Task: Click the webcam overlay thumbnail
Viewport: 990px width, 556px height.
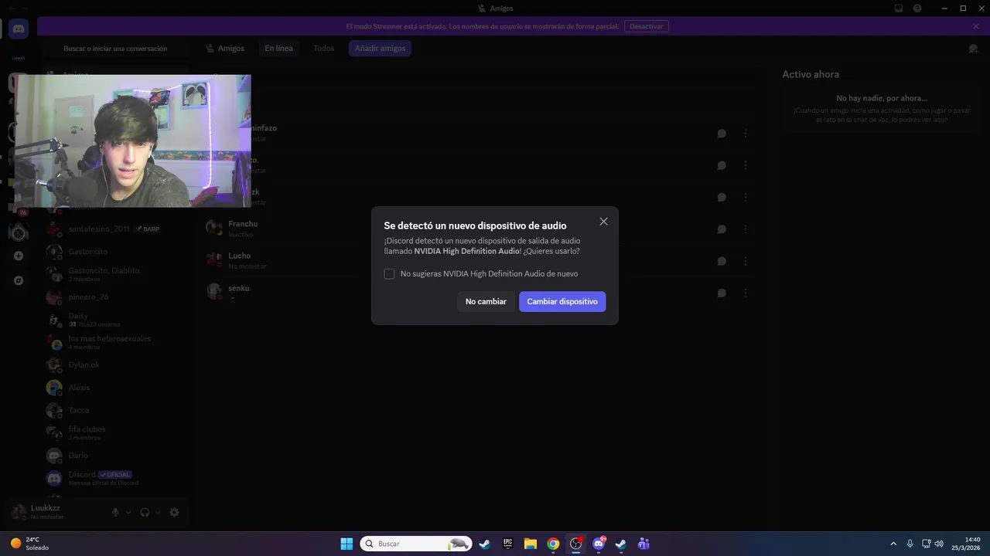Action: pyautogui.click(x=132, y=141)
